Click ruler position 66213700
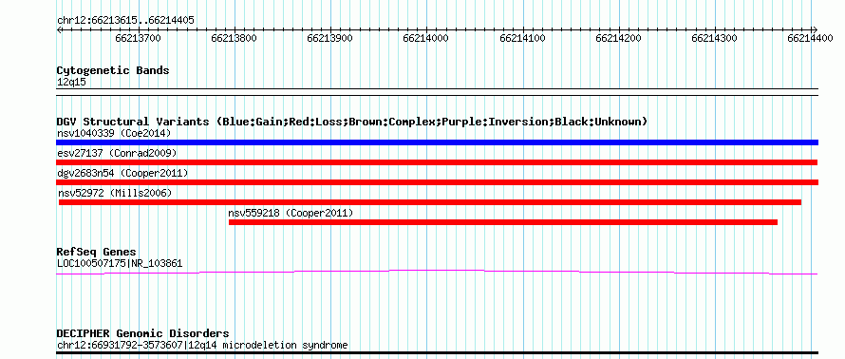This screenshot has height=359, width=845. (x=138, y=38)
